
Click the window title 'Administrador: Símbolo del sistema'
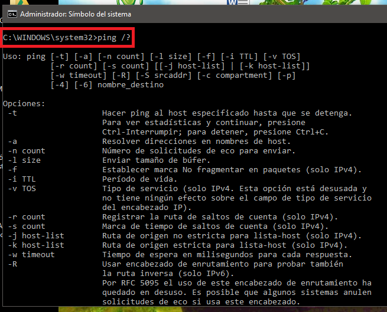pyautogui.click(x=76, y=14)
